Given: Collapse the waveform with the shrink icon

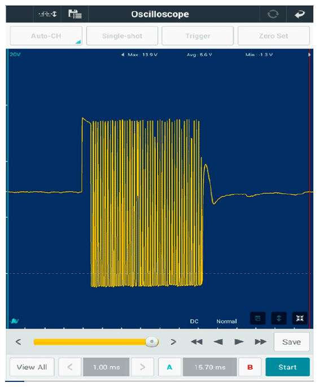Looking at the screenshot, I should point(300,318).
